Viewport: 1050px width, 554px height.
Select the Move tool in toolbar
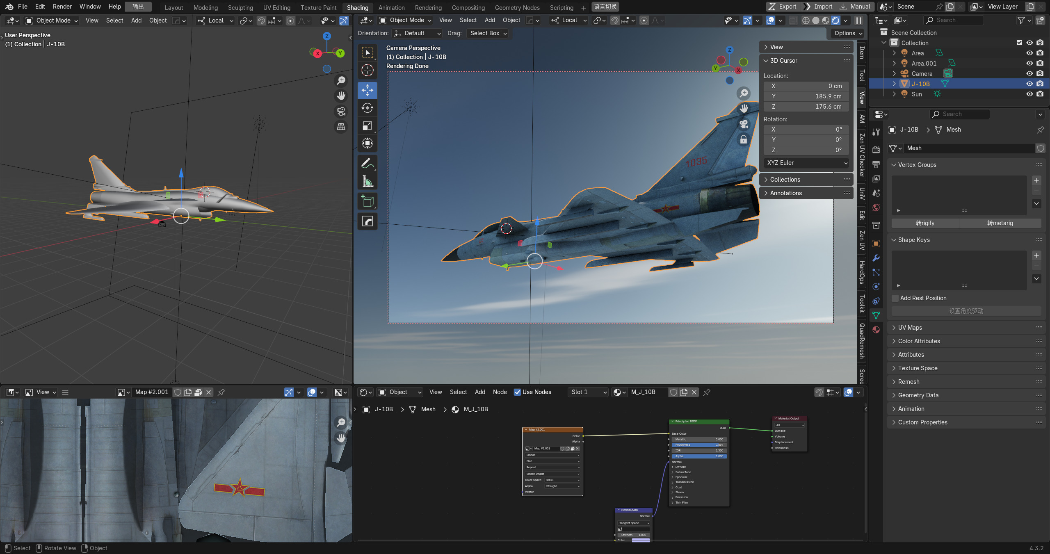tap(367, 90)
